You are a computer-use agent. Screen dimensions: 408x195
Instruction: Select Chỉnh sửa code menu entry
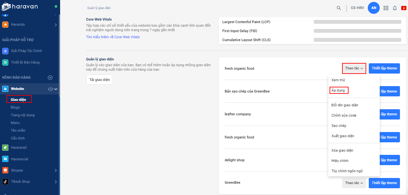coord(344,115)
